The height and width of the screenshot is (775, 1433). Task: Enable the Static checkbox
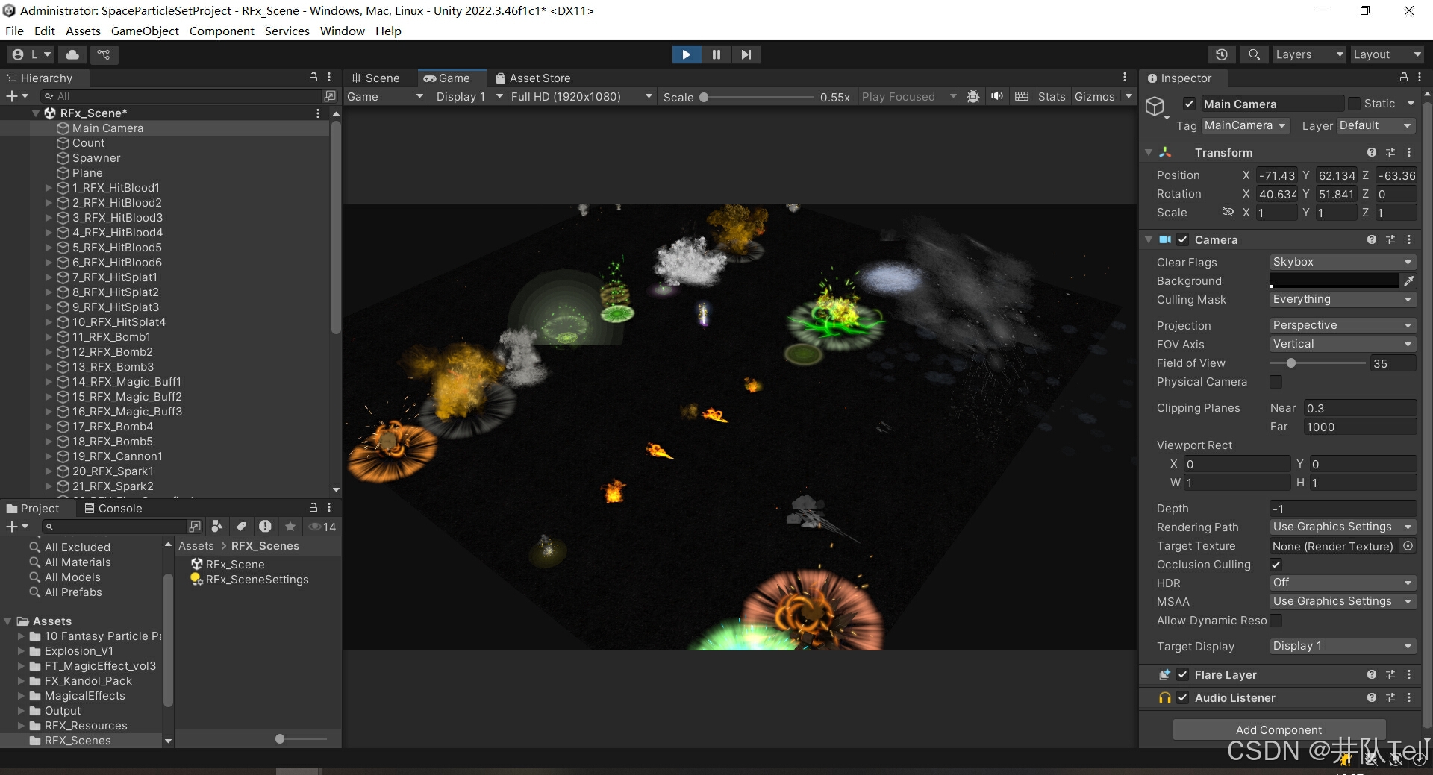point(1354,104)
